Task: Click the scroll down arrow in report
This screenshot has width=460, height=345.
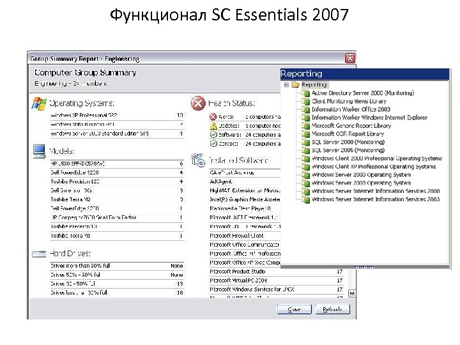Action: 352,293
